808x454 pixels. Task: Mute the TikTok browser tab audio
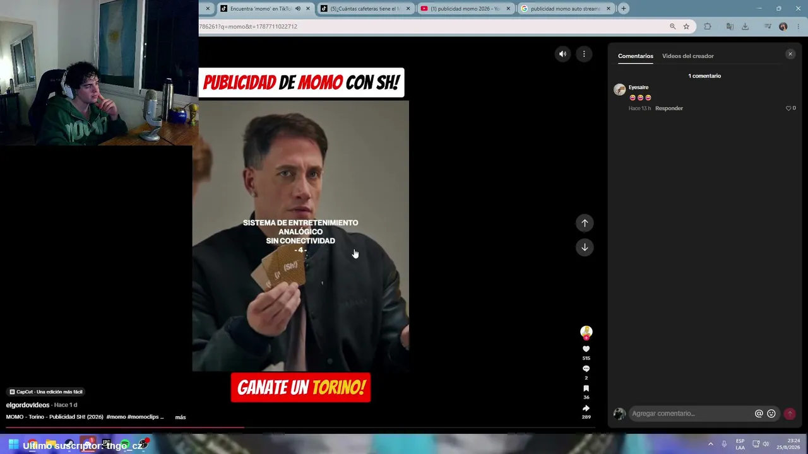[297, 9]
